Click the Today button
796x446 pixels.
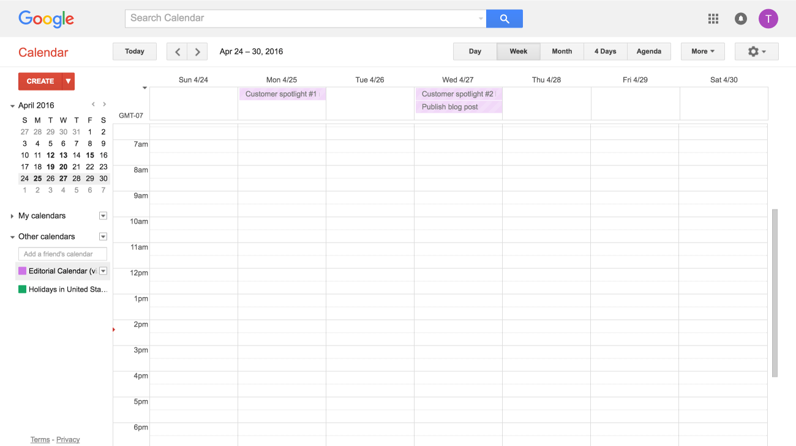(x=134, y=51)
